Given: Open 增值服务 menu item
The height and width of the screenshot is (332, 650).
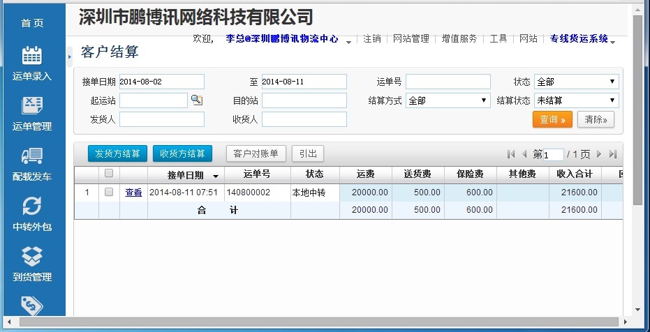Looking at the screenshot, I should [x=459, y=39].
